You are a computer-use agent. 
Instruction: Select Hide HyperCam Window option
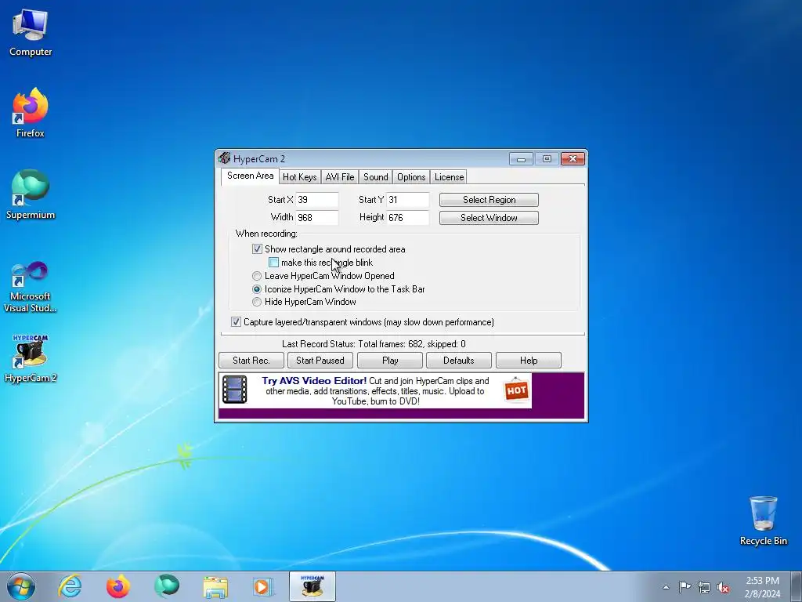(257, 302)
